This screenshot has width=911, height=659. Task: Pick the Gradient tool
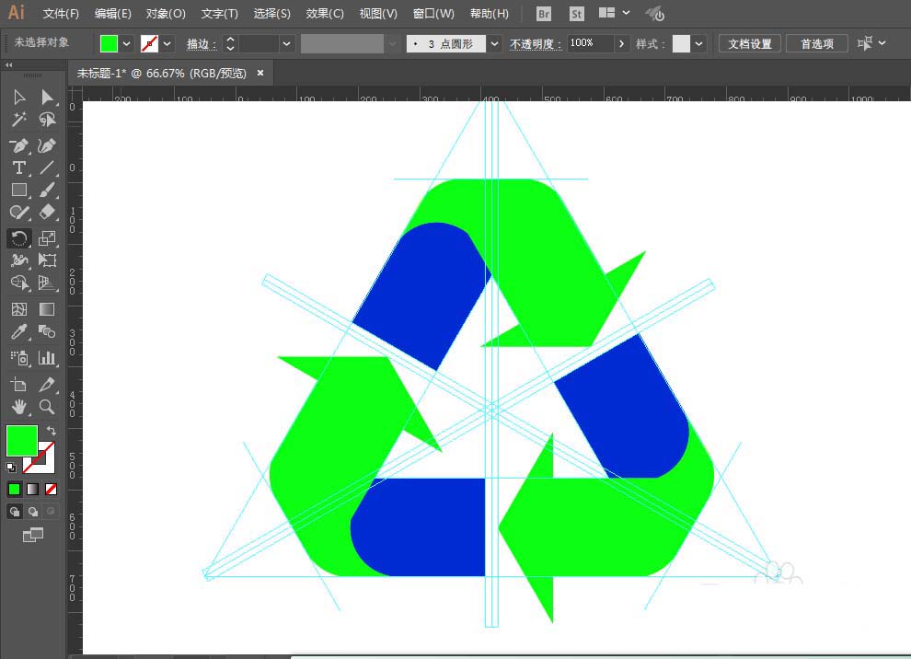(47, 309)
